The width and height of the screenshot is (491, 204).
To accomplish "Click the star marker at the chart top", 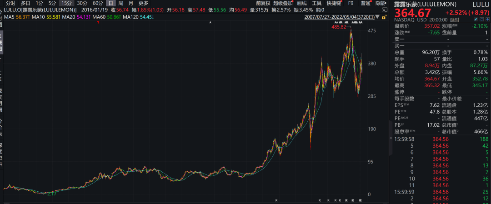I will (210, 22).
